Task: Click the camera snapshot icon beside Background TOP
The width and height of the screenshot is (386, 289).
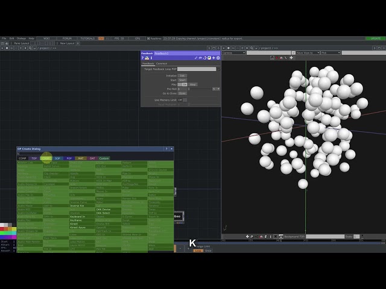Action: point(280,237)
